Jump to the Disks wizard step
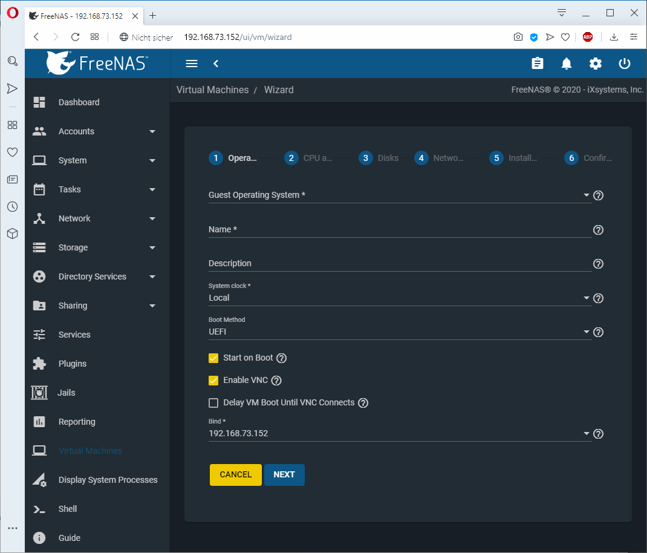The width and height of the screenshot is (647, 553). click(x=365, y=158)
